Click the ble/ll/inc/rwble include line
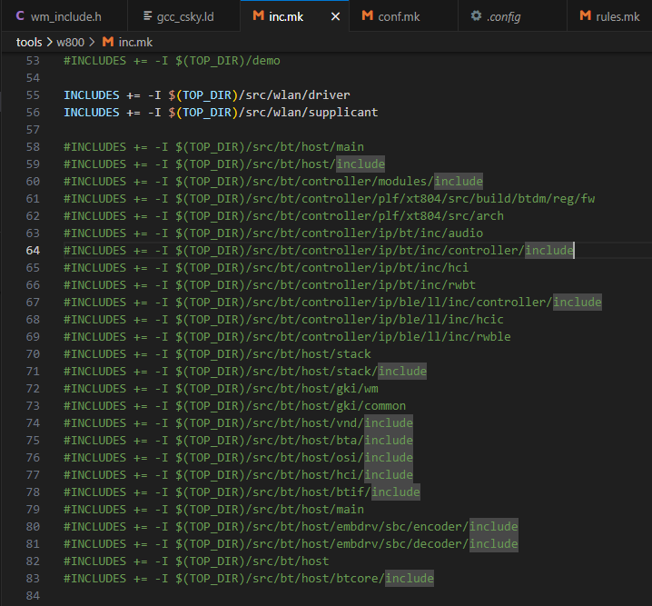The width and height of the screenshot is (652, 606). click(x=287, y=337)
